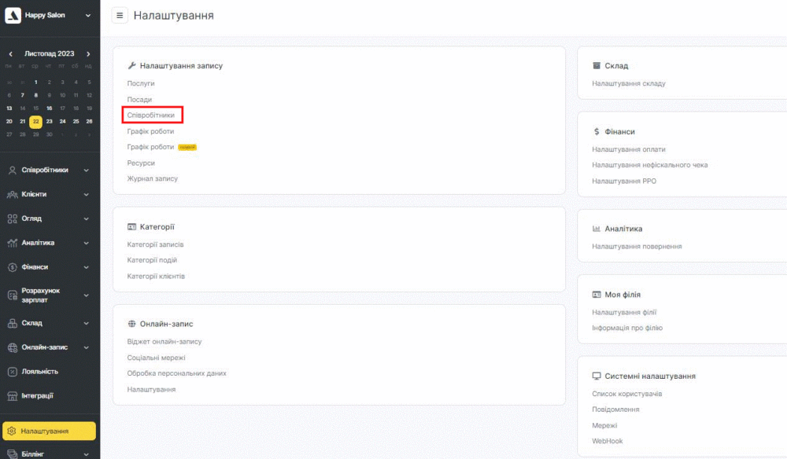The height and width of the screenshot is (459, 787).
Task: Open Налаштування link under Онлайн-запис card
Action: coord(151,389)
